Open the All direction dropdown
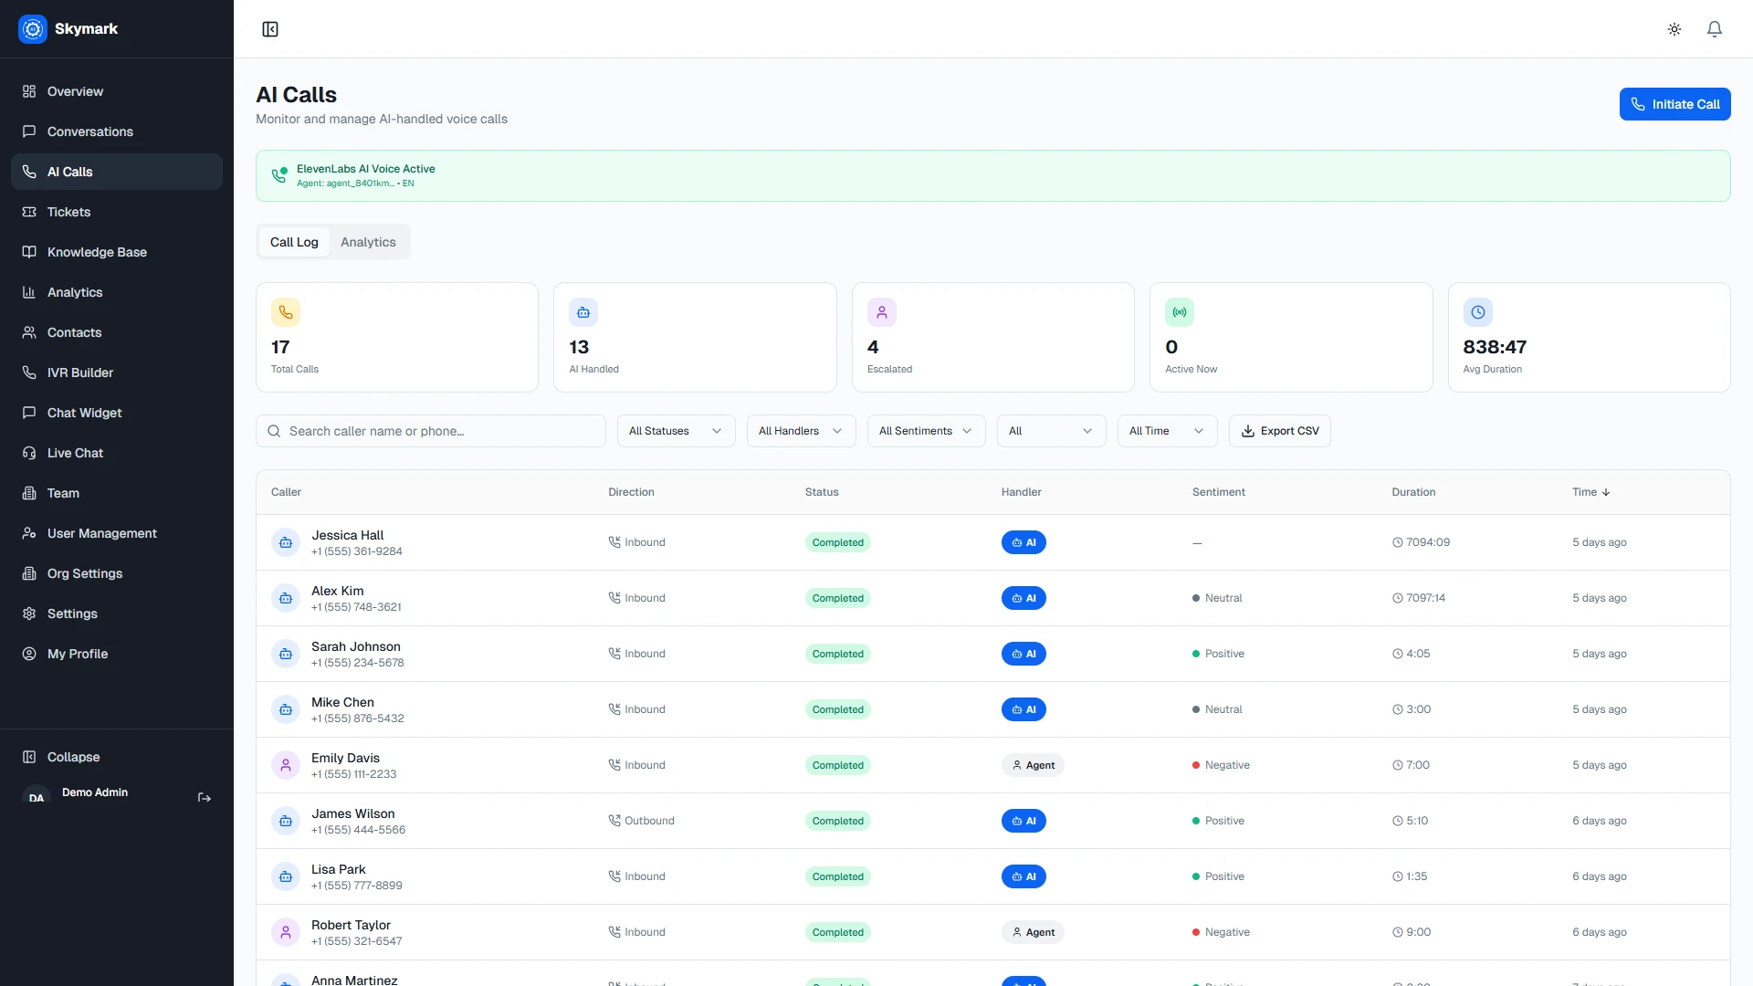Screen dimensions: 1753x986 (x=1052, y=431)
